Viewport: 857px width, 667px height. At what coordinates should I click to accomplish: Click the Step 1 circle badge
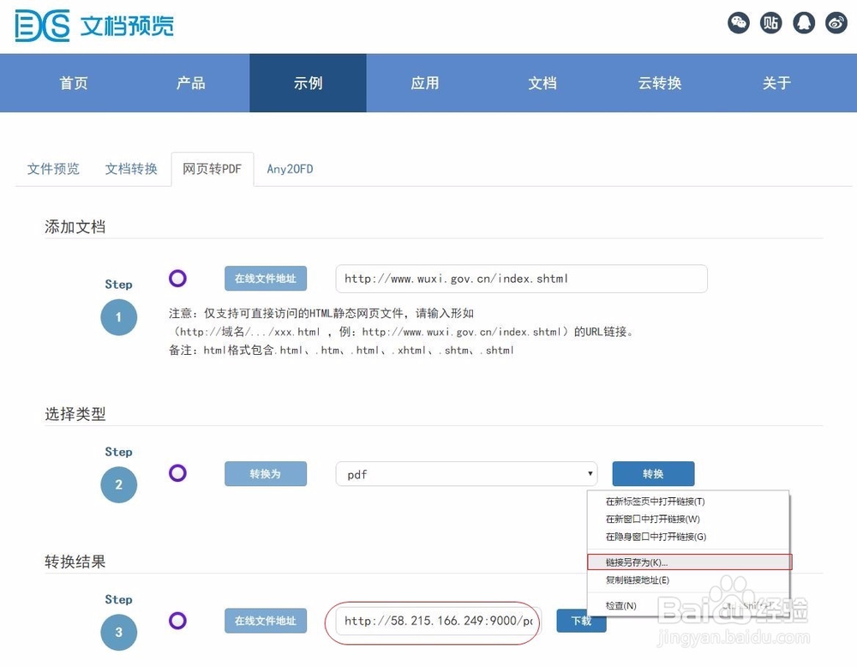click(x=118, y=317)
